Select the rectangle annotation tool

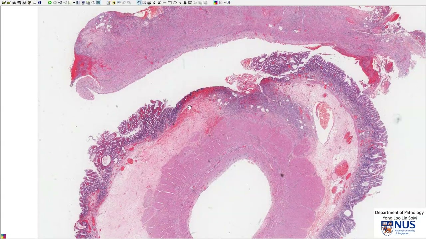coord(170,3)
